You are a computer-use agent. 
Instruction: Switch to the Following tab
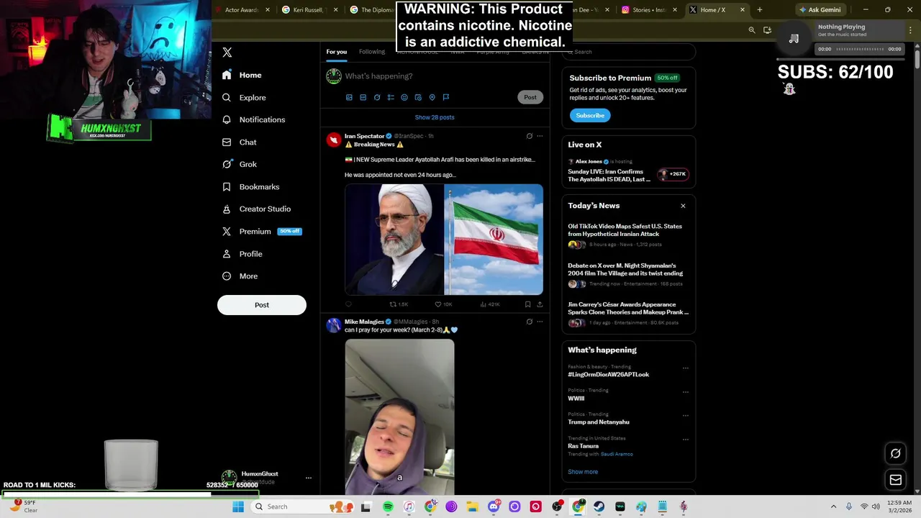pyautogui.click(x=372, y=52)
